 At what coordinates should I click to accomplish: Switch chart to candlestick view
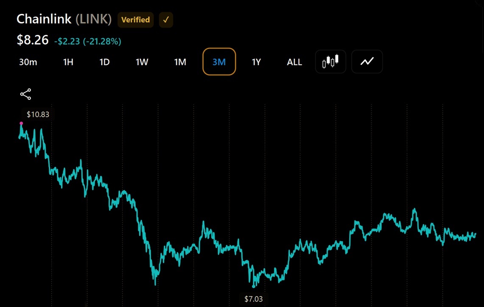330,62
